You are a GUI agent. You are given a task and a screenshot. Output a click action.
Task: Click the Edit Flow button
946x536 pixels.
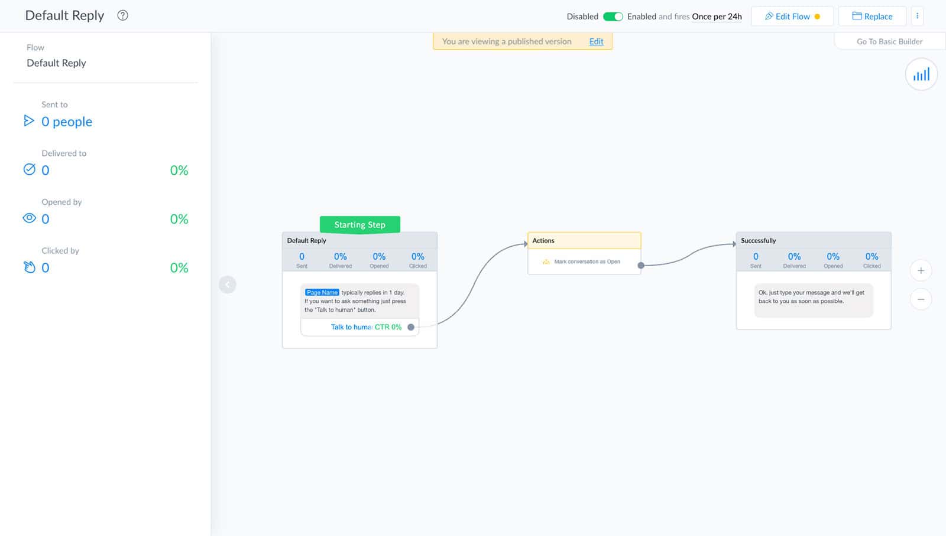[792, 17]
